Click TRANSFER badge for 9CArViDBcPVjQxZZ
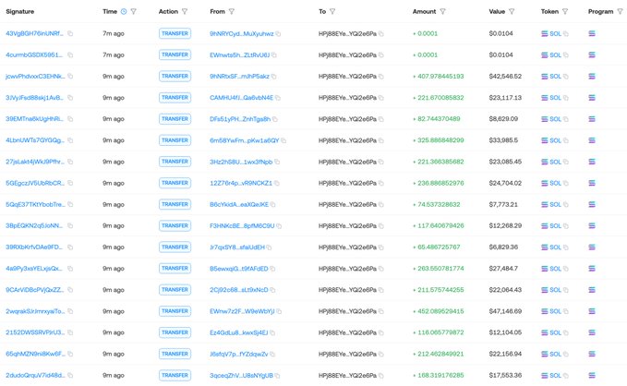 [175, 290]
